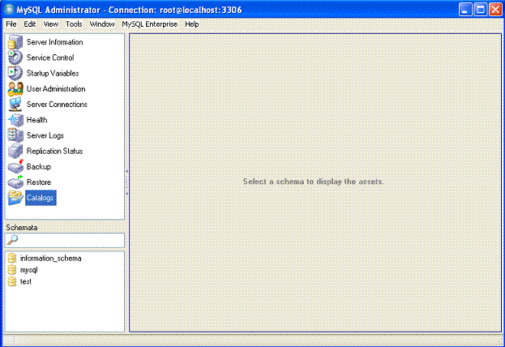Click the sidebar splitter collapse handle
The height and width of the screenshot is (347, 505).
[x=126, y=182]
